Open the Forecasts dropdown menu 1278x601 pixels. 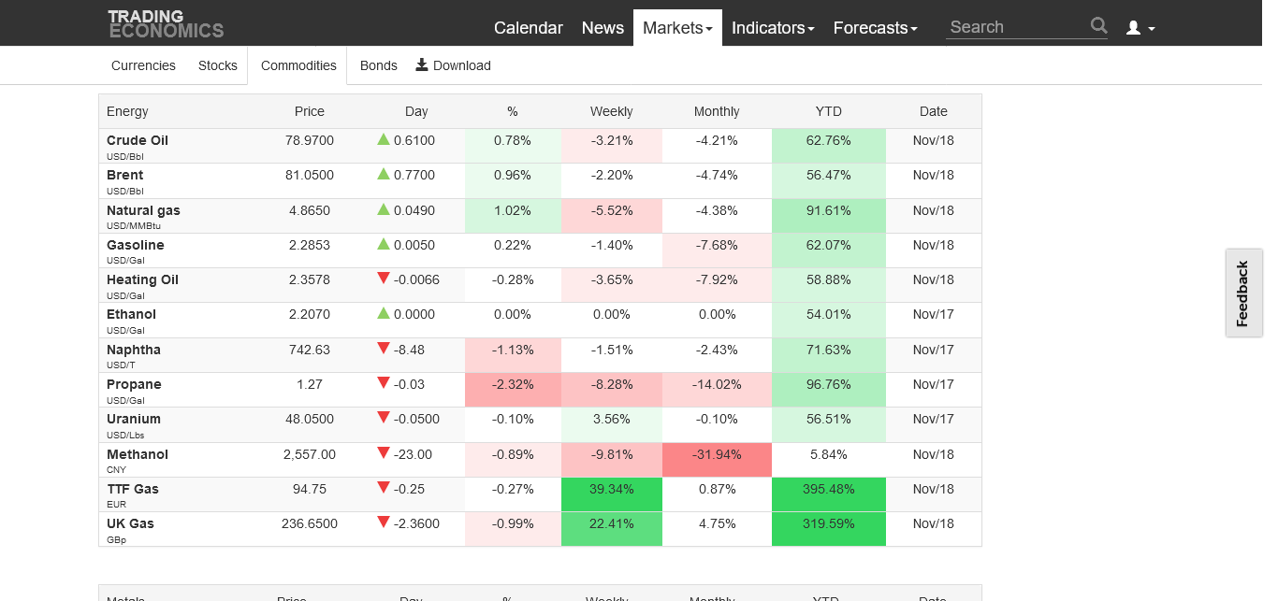coord(875,28)
